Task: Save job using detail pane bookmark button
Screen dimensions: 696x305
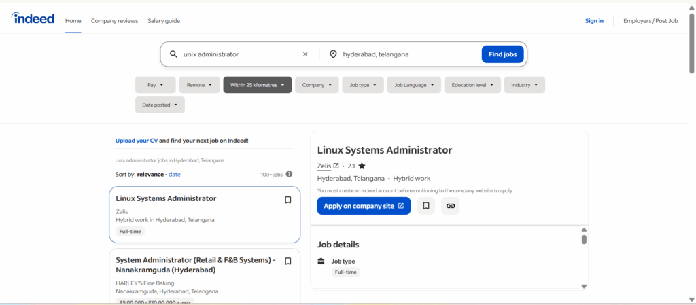Action: coord(426,206)
